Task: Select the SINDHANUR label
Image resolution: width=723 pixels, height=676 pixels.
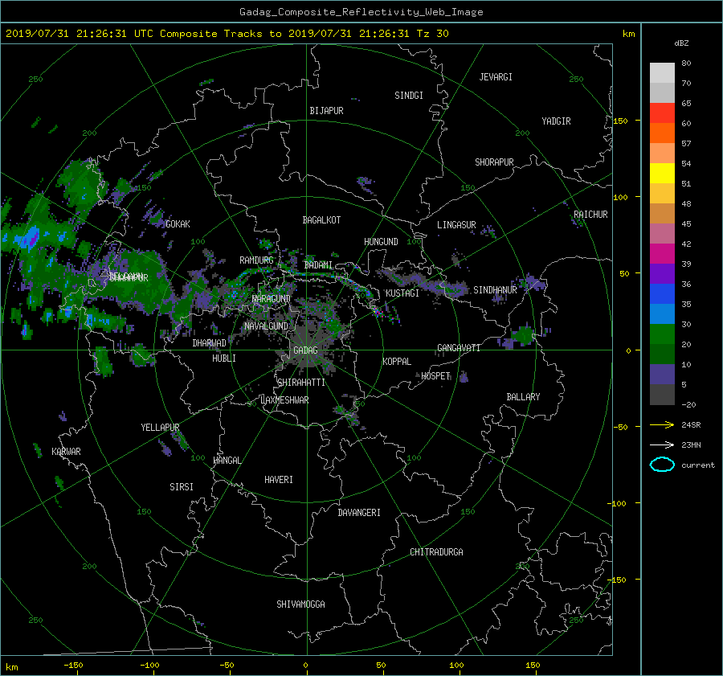Action: [495, 290]
